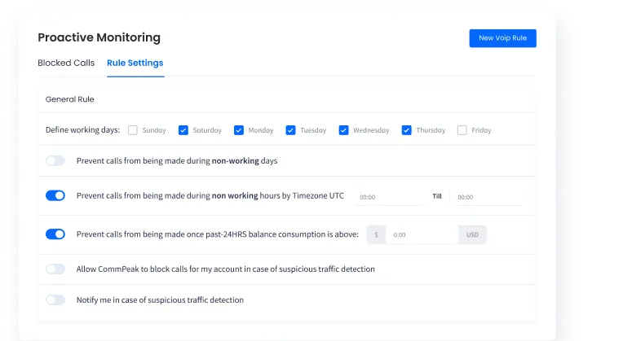Viewport: 623px width, 341px height.
Task: Click the Till end time field
Action: 485,197
